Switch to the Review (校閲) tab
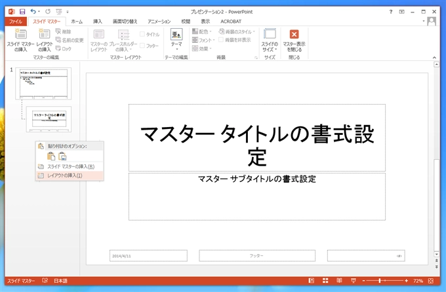The height and width of the screenshot is (292, 446). pyautogui.click(x=186, y=22)
